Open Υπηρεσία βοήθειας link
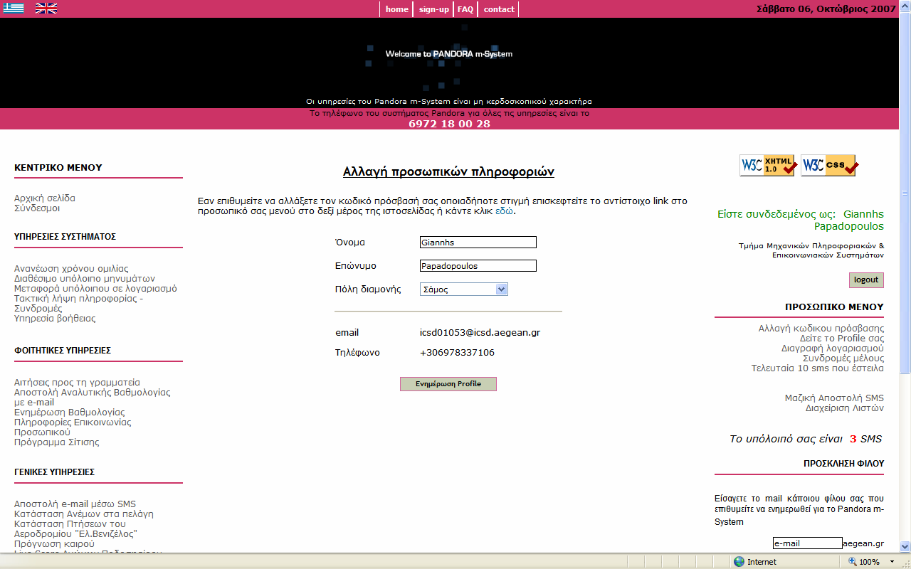This screenshot has height=569, width=911. (55, 319)
